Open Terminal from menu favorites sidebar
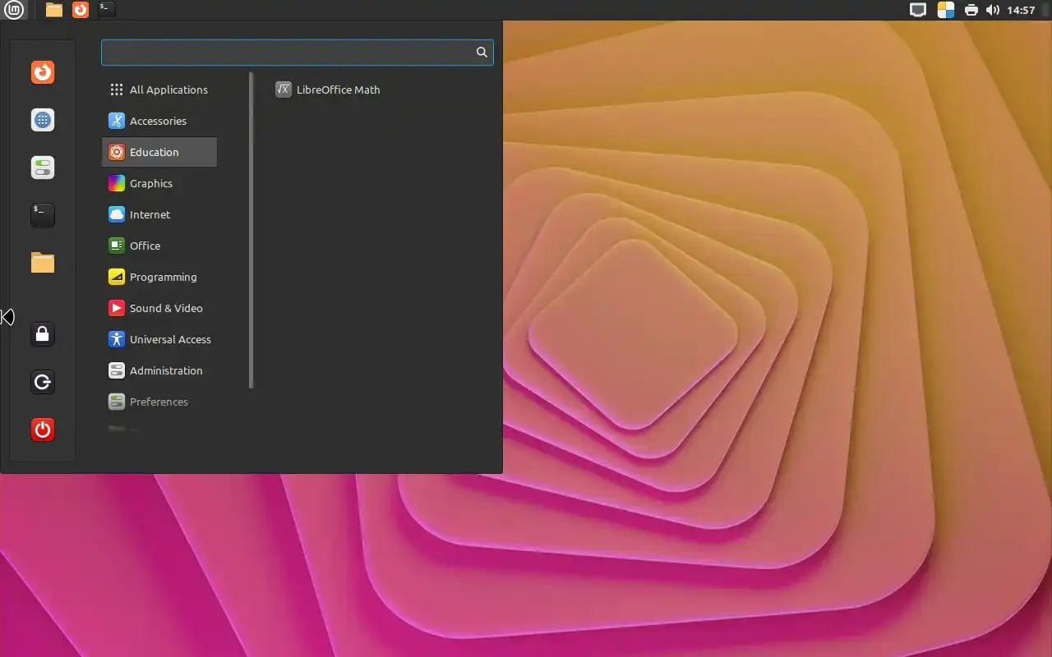This screenshot has height=657, width=1052. [x=43, y=215]
